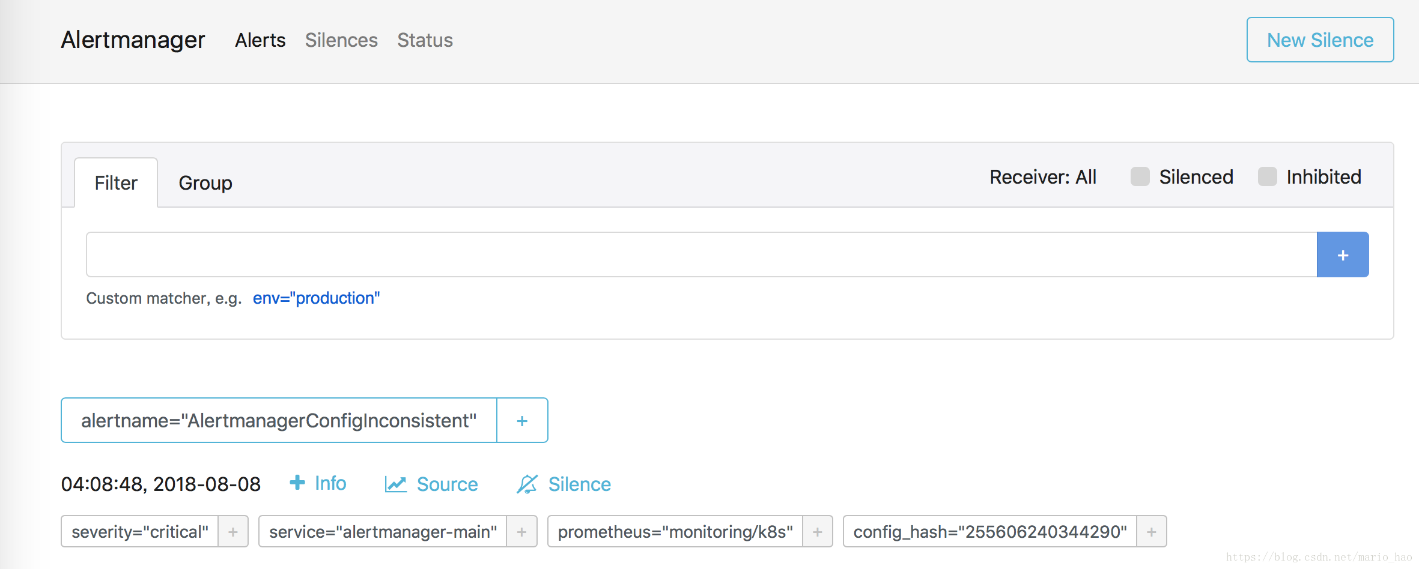Open the Receiver: All selector
Viewport: 1419px width, 569px height.
click(1043, 177)
